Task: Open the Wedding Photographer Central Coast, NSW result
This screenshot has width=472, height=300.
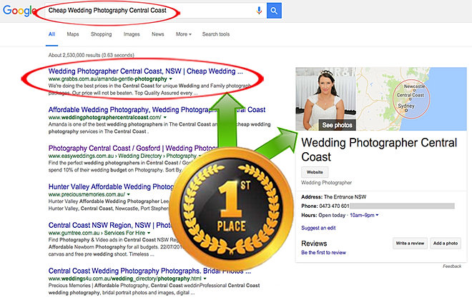Action: [x=145, y=71]
